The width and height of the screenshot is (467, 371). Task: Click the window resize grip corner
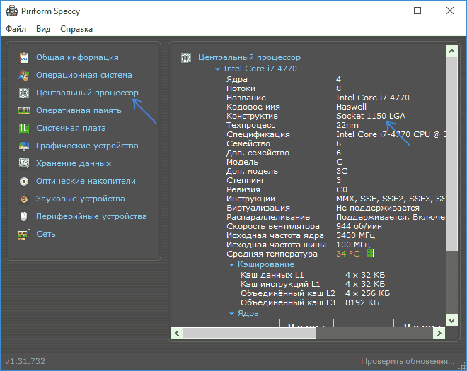click(462, 365)
